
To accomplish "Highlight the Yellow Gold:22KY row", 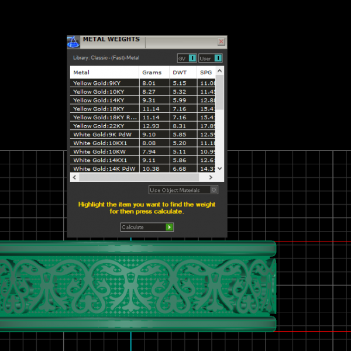I will 104,126.
